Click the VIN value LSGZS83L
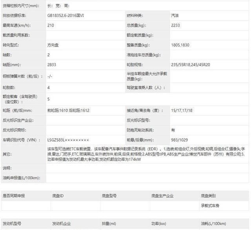251x230 pixels. pos(68,140)
